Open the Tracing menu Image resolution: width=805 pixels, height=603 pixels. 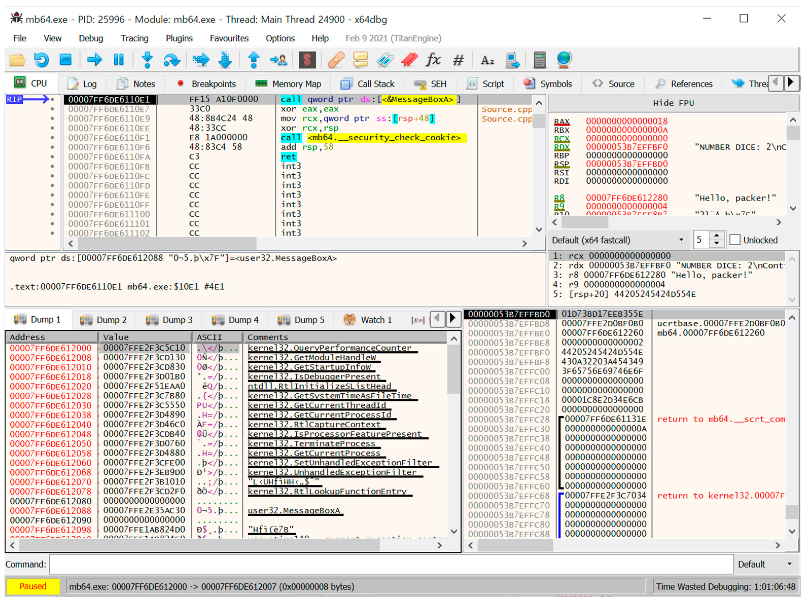134,38
